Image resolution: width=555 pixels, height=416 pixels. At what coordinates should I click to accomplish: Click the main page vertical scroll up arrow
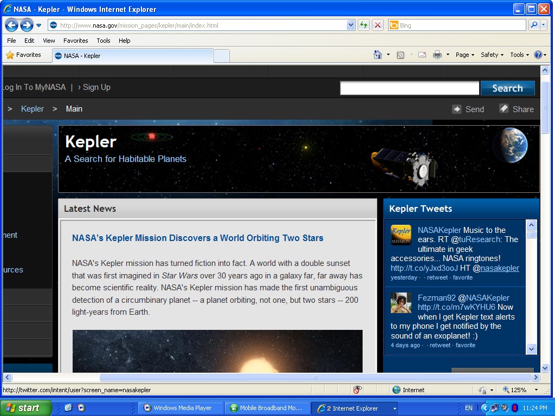[545, 70]
